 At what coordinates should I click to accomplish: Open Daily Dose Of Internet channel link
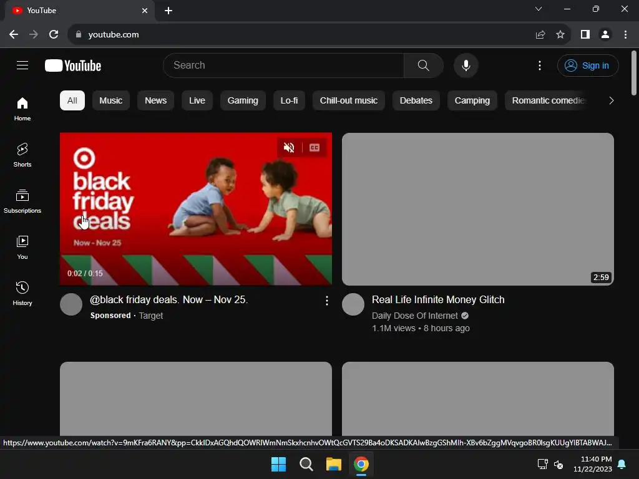click(x=414, y=316)
